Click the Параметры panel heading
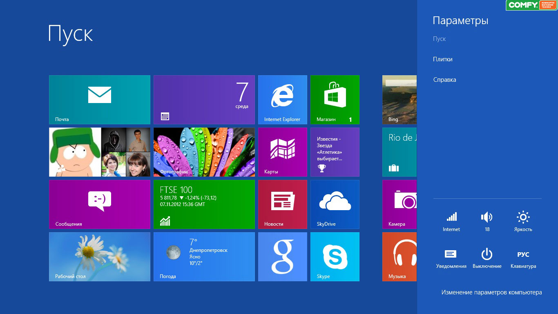Image resolution: width=558 pixels, height=314 pixels. pos(461,21)
